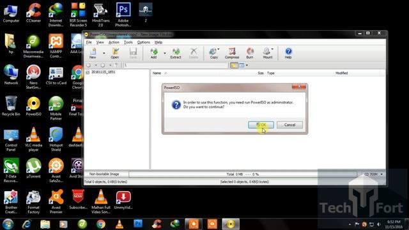Open the Adobe Photoshop desktop shortcut

tap(123, 15)
